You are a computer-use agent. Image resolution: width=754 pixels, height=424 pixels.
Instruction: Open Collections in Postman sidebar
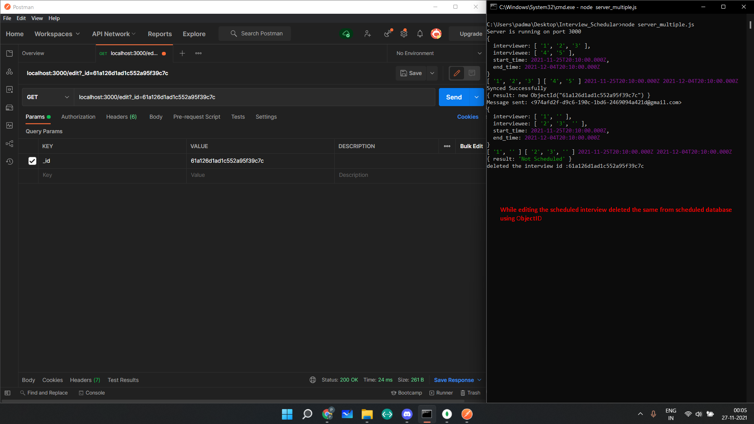point(9,53)
